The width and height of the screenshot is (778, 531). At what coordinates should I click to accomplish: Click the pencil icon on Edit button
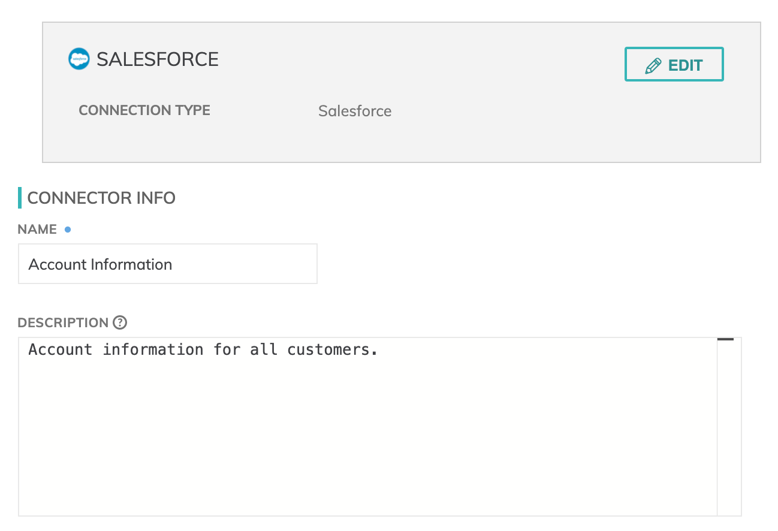click(653, 65)
